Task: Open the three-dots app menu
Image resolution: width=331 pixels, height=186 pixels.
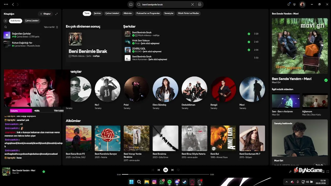Action: pos(6,4)
